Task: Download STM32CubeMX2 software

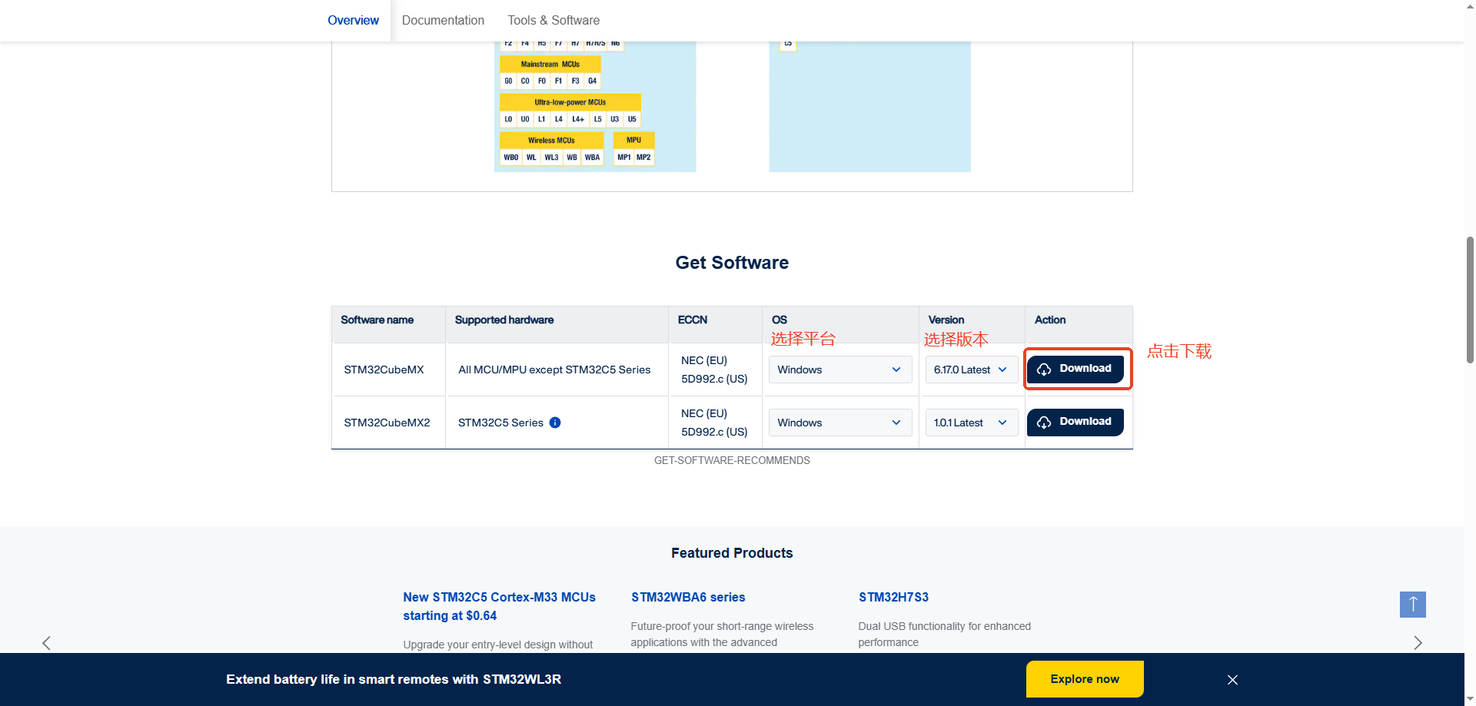Action: [x=1075, y=422]
